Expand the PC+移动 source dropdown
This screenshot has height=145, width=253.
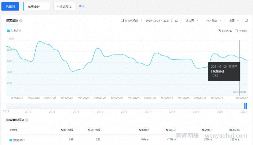[213, 20]
